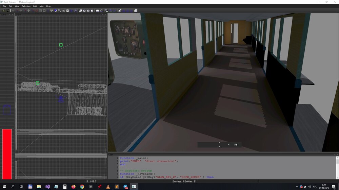Click 'Brushes: 0 Entities: 21' status text

(184, 182)
